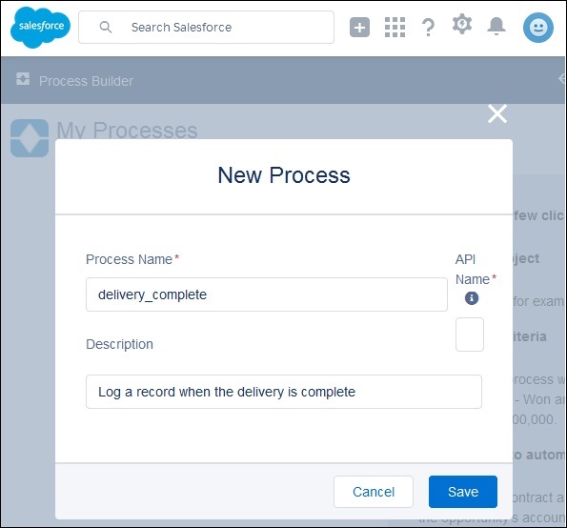
Task: Open the App Launcher grid icon
Action: coord(395,27)
